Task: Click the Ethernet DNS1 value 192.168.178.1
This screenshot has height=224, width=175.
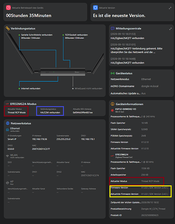Action: point(88,139)
